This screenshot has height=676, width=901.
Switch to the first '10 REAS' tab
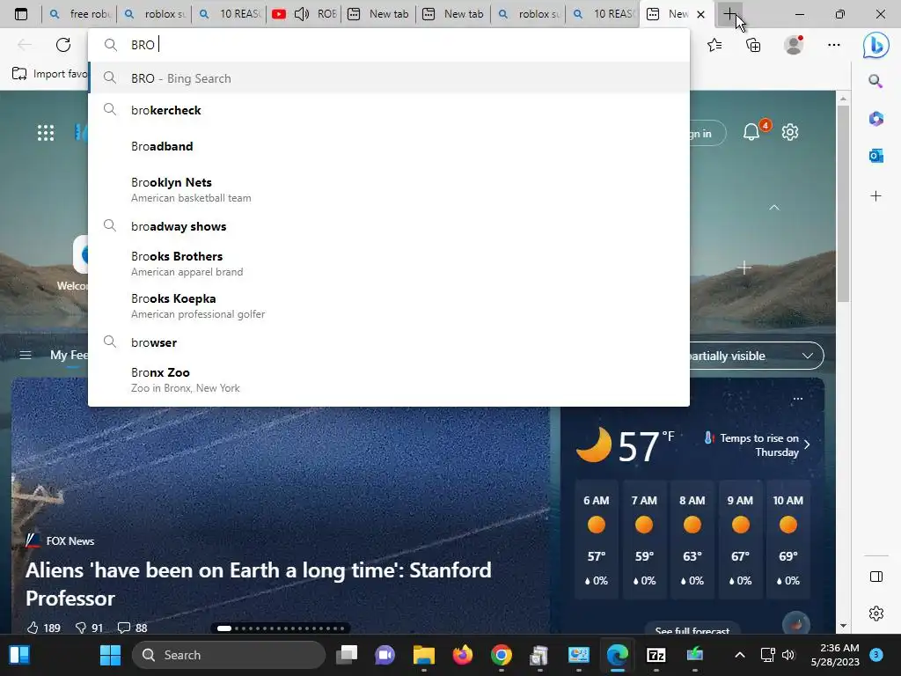[230, 14]
